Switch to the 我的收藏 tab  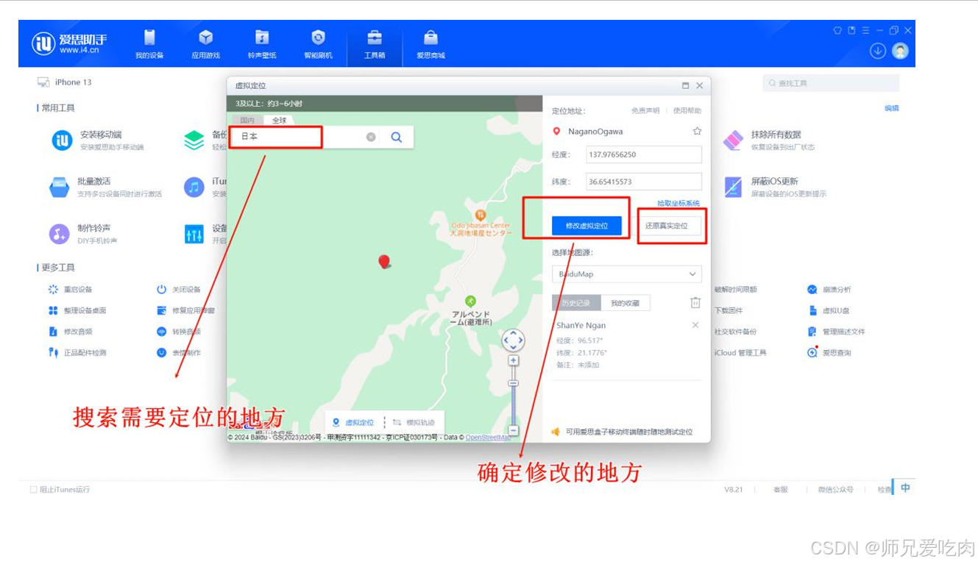click(626, 303)
